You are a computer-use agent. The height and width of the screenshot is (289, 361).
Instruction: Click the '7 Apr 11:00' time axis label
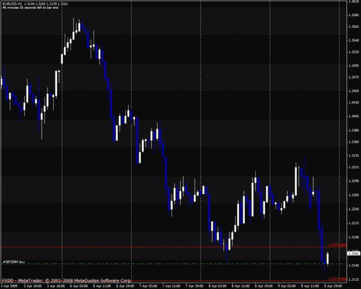[x=172, y=286]
